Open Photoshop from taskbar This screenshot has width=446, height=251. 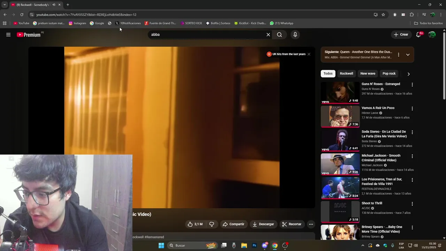[x=254, y=245]
